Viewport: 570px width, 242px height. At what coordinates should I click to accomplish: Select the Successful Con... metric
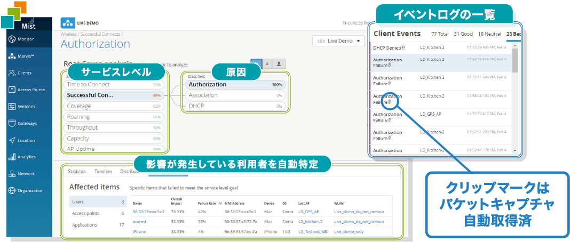[114, 95]
